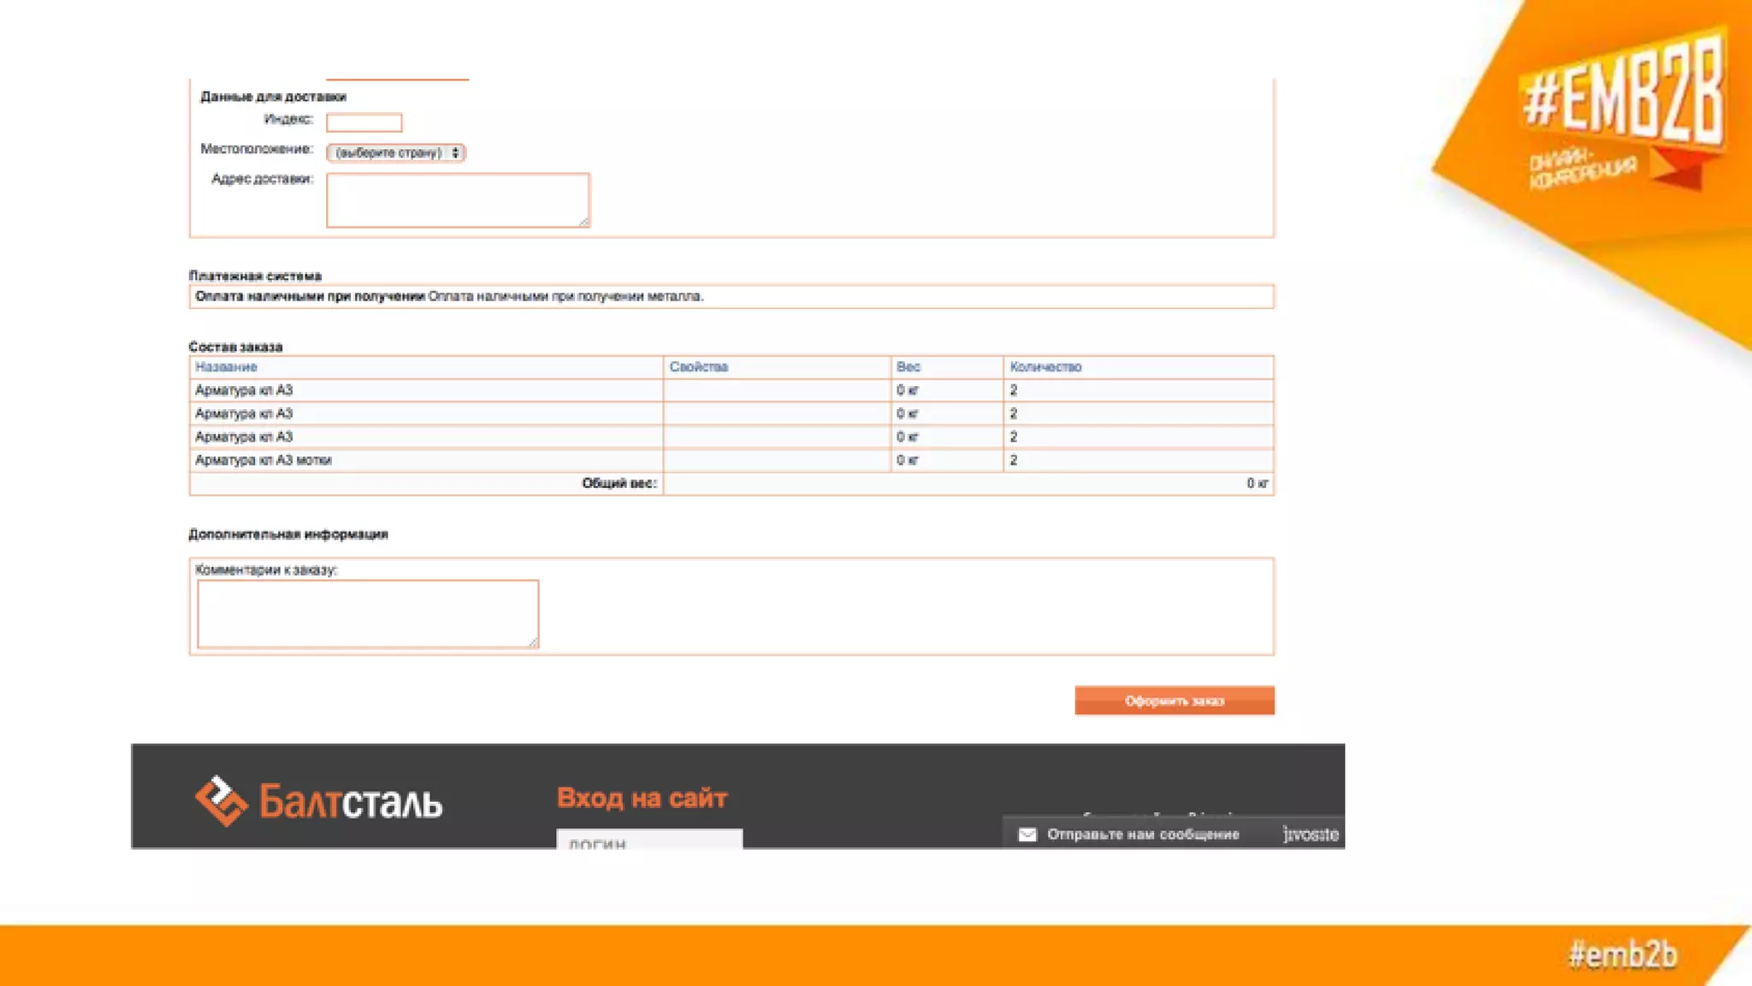Click the Индекс input field
Image resolution: width=1752 pixels, height=986 pixels.
click(364, 122)
